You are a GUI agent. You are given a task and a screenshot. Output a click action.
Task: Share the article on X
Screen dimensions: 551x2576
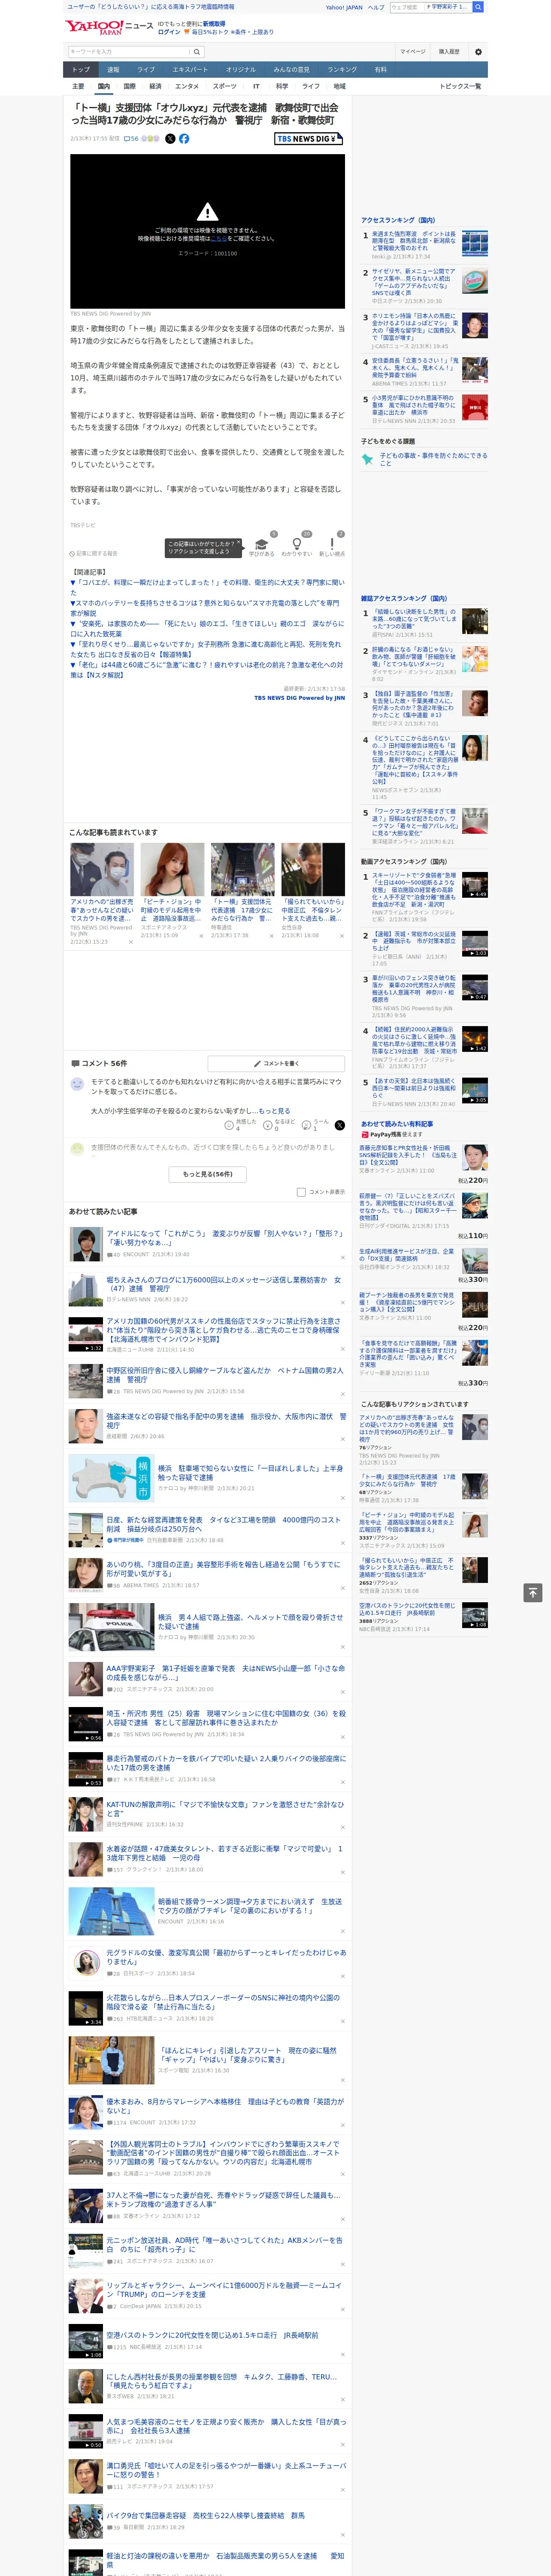[170, 139]
